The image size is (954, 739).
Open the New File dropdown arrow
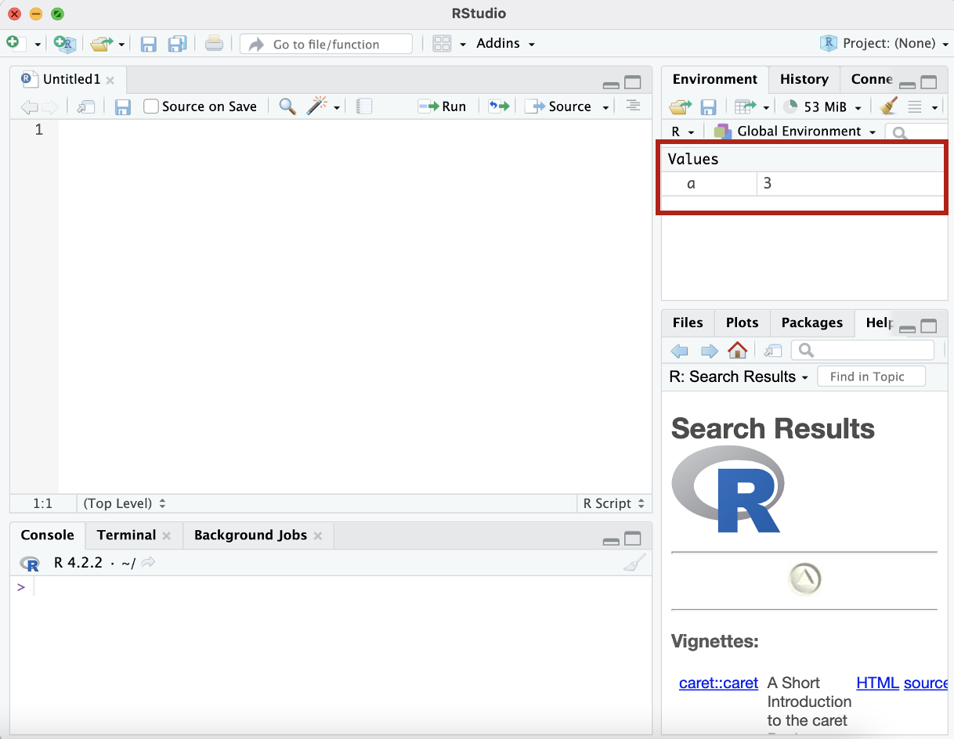pyautogui.click(x=37, y=45)
